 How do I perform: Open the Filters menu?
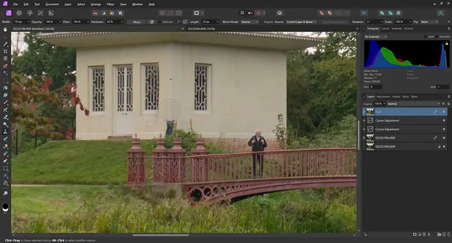click(110, 5)
